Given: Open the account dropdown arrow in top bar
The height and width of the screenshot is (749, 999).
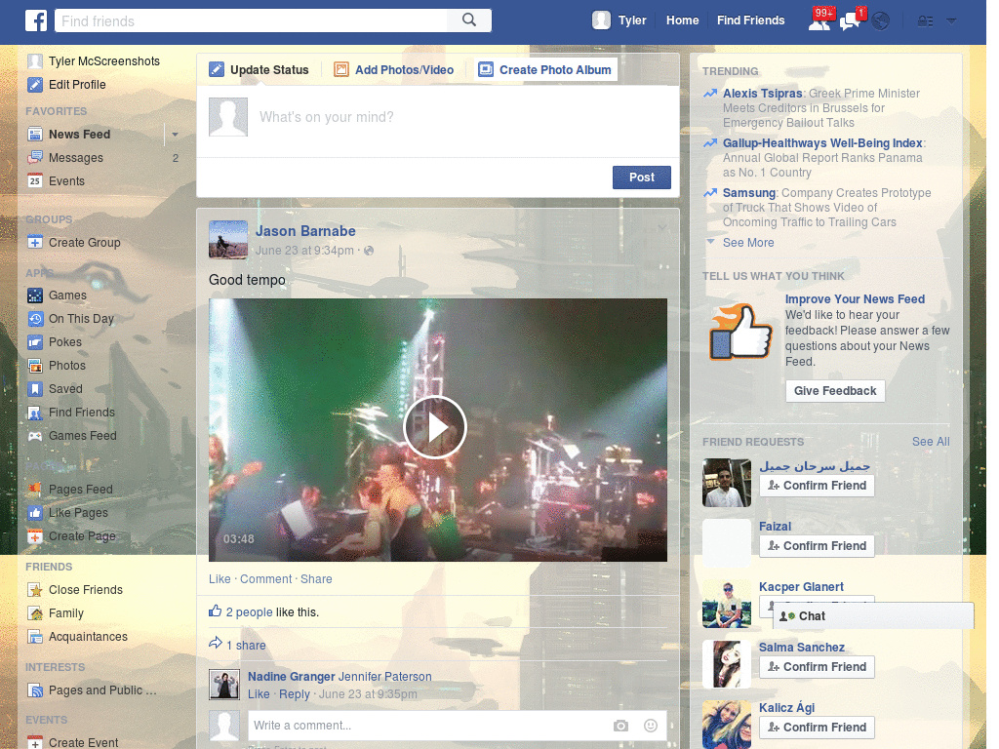Looking at the screenshot, I should (x=952, y=21).
